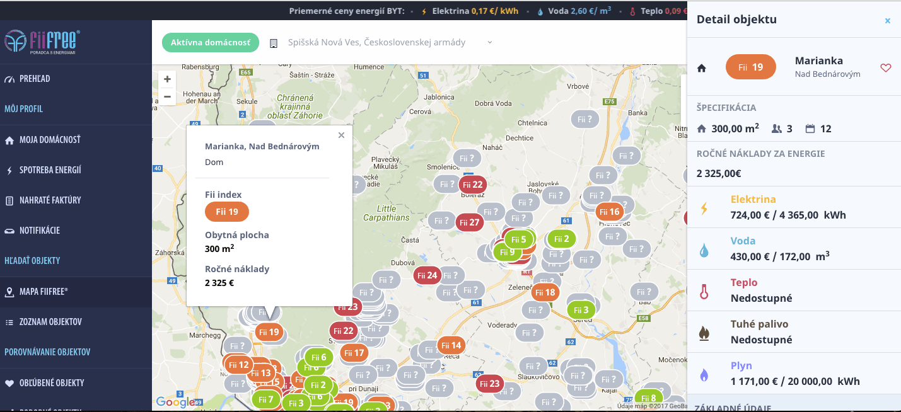Open Obľúbené objekty list
901x412 pixels.
tap(51, 383)
